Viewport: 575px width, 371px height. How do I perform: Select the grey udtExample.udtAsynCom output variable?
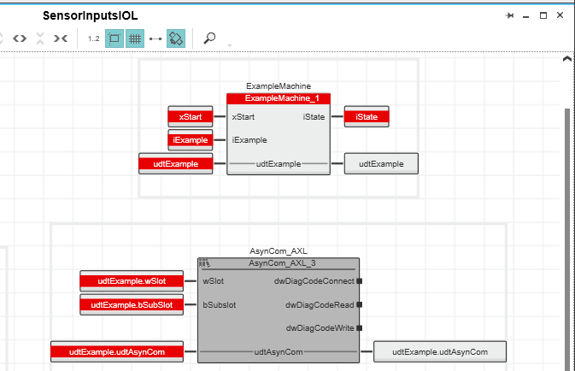coord(439,351)
